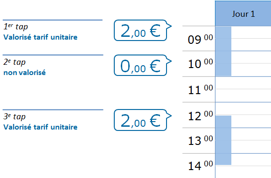Screen dimensions: 271x178
Task: Click first Valorisé tarif unitaire label
Action: [41, 37]
